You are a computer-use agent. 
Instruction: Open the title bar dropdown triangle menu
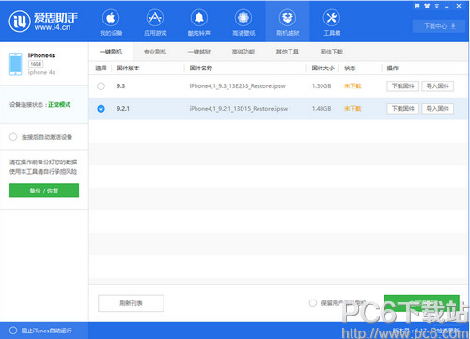coord(436,6)
